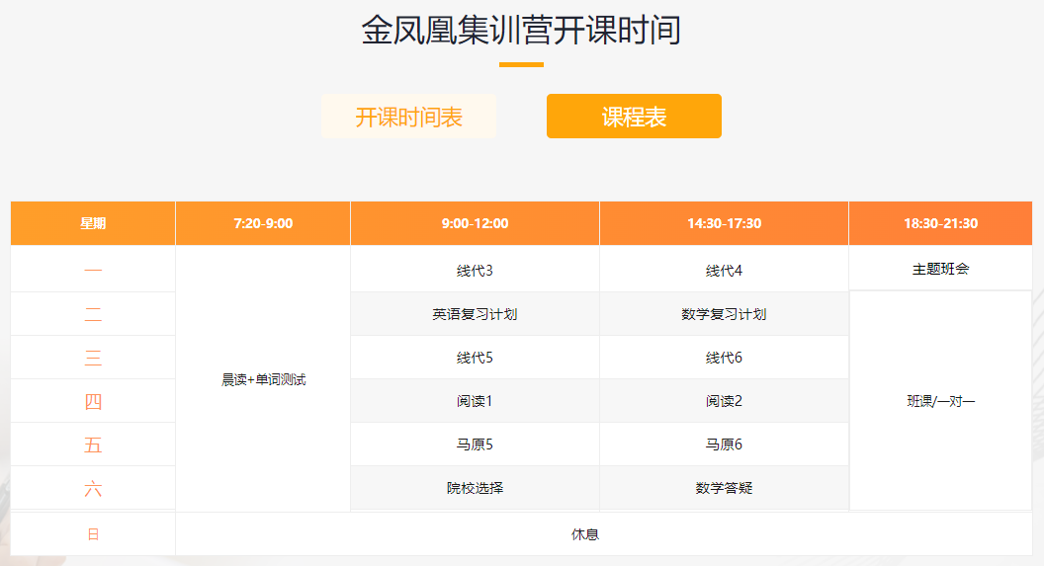Switch to the 开课时间表 tab

(x=408, y=117)
